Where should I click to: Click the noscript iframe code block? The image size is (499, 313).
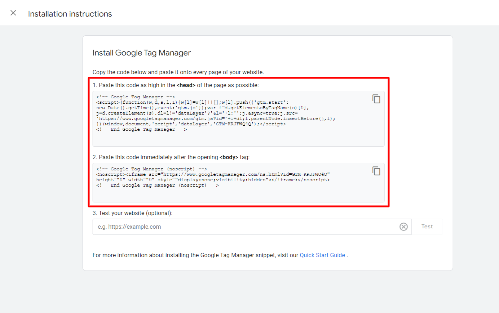pyautogui.click(x=239, y=182)
